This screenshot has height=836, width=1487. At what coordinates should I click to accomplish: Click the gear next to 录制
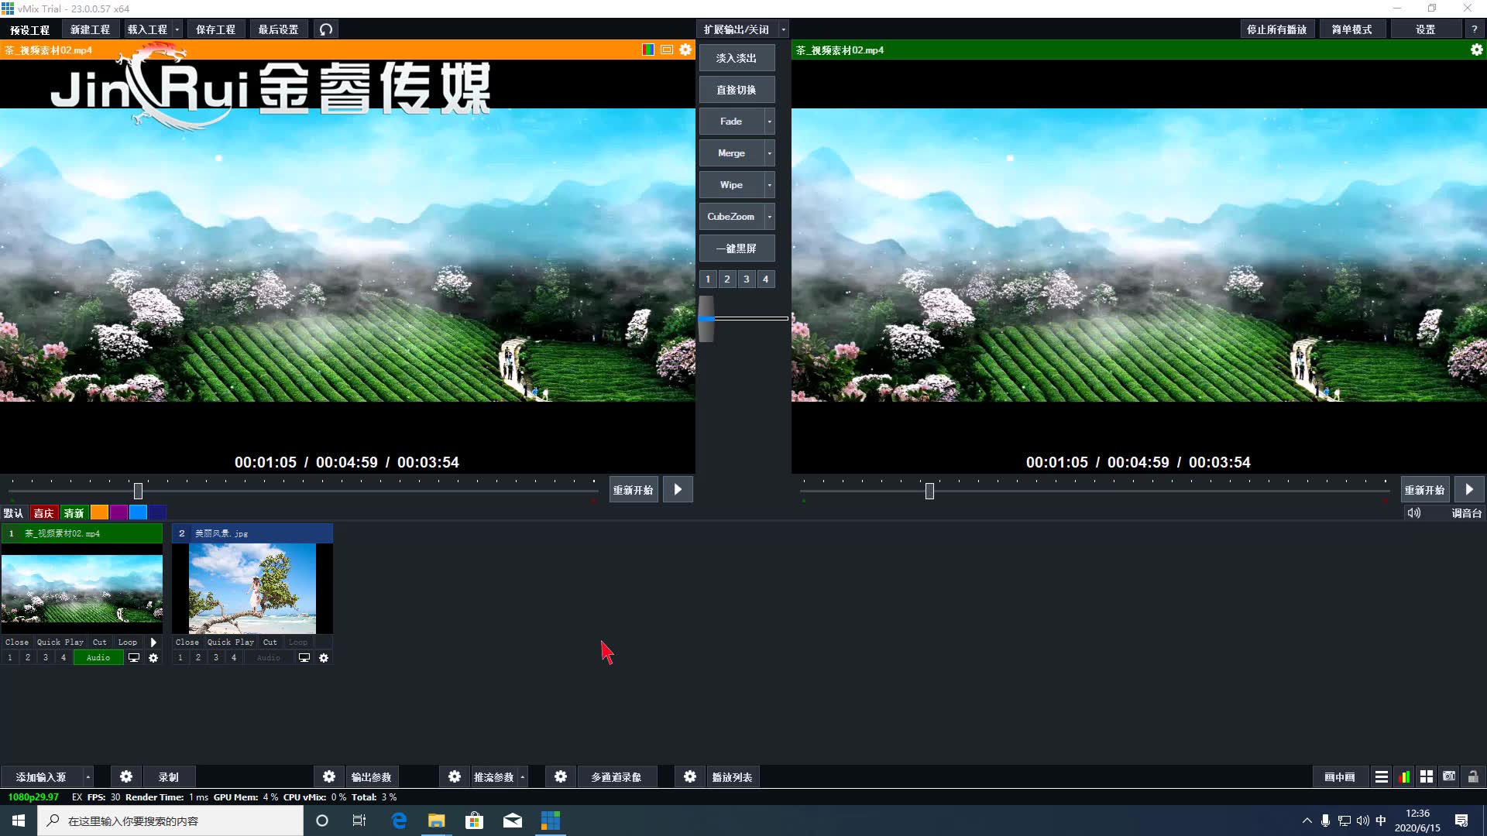click(x=126, y=776)
